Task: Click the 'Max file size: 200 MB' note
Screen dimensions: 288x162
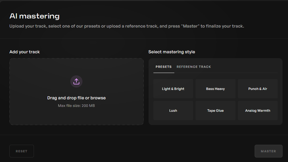Action: pyautogui.click(x=76, y=106)
